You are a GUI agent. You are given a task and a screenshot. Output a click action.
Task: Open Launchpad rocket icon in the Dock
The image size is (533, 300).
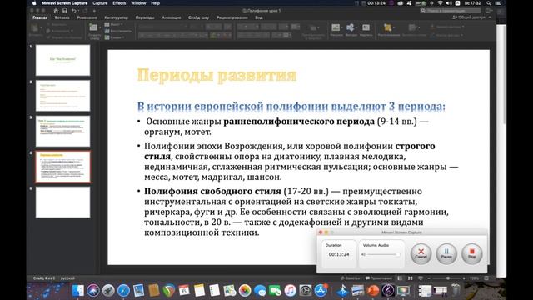tap(108, 290)
